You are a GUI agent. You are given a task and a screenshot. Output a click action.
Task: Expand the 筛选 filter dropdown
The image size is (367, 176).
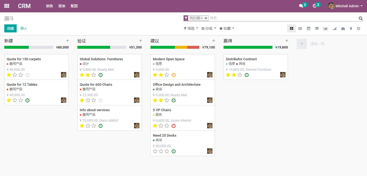click(191, 28)
